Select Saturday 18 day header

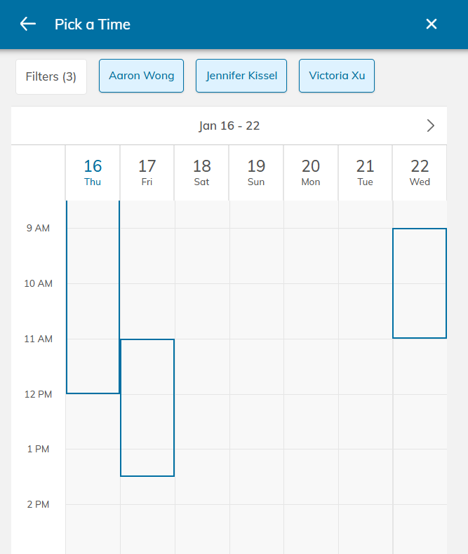click(x=202, y=173)
